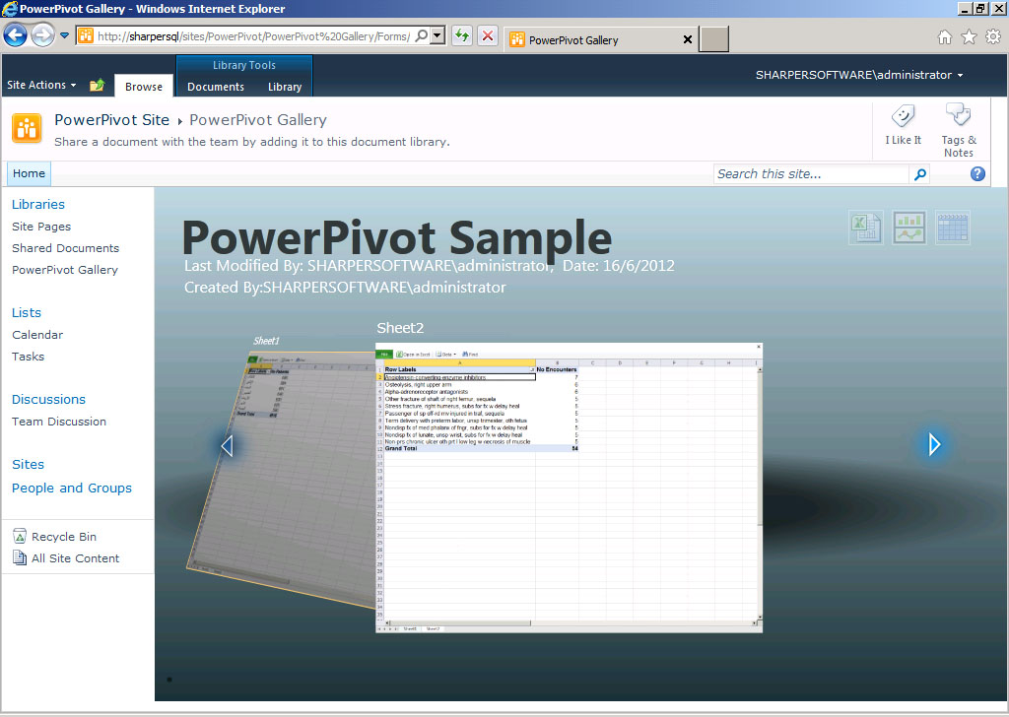Open Team Discussion board
Screen dimensions: 1009x717
(58, 422)
